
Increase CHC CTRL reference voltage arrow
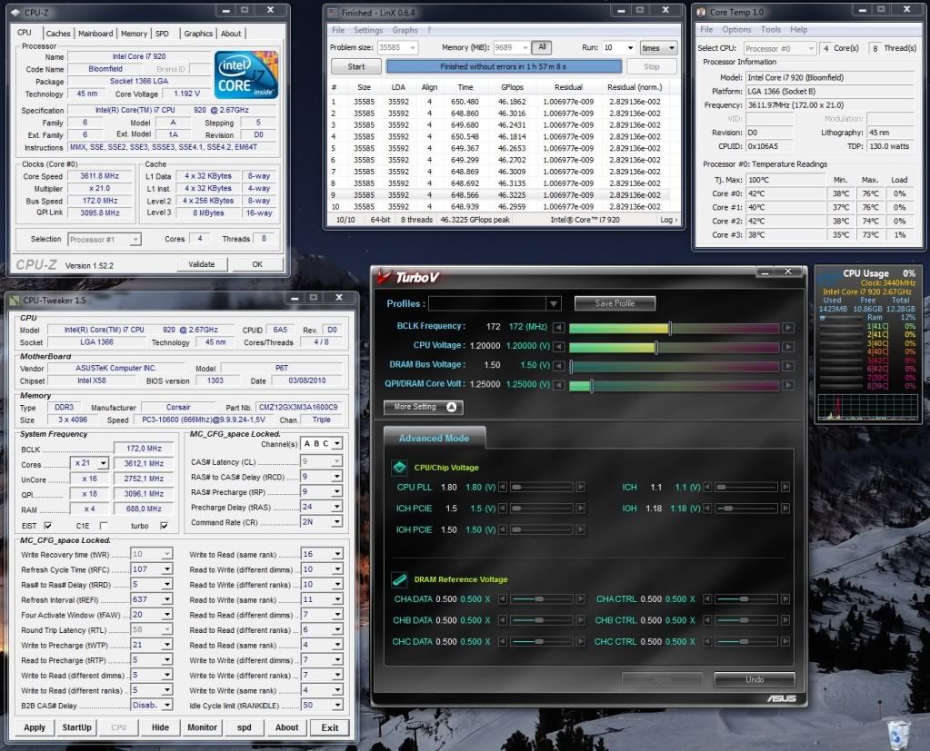pos(785,641)
